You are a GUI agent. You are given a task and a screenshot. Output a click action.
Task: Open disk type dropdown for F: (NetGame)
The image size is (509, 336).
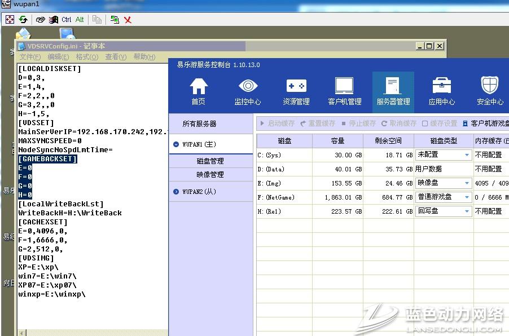coord(467,197)
